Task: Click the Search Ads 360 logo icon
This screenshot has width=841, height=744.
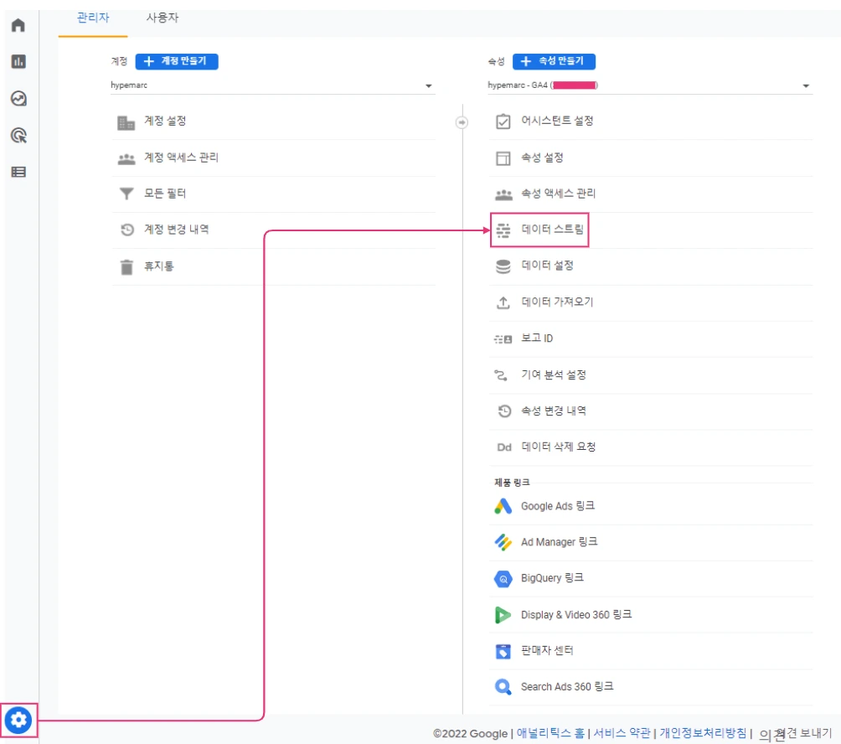Action: point(503,687)
